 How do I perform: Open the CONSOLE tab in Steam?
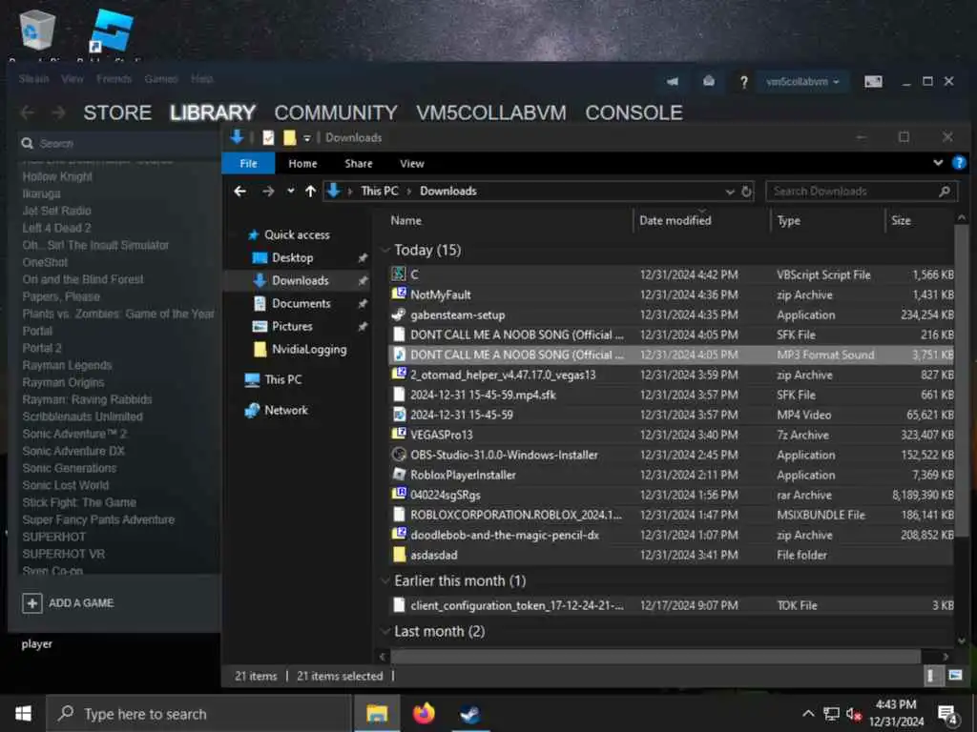pos(634,112)
